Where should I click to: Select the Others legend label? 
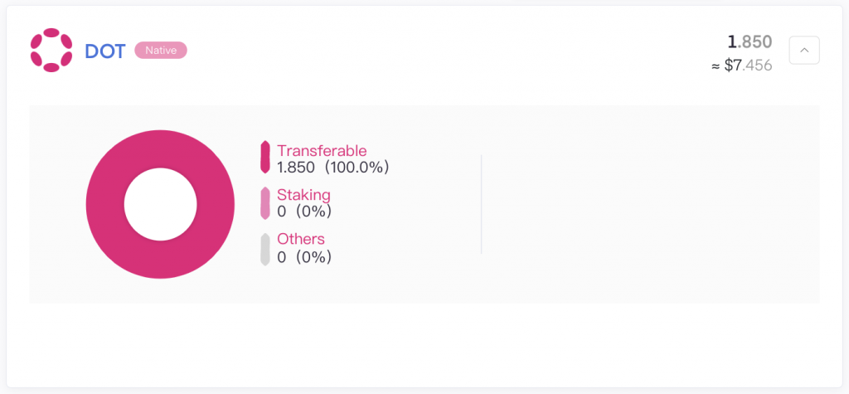coord(301,239)
